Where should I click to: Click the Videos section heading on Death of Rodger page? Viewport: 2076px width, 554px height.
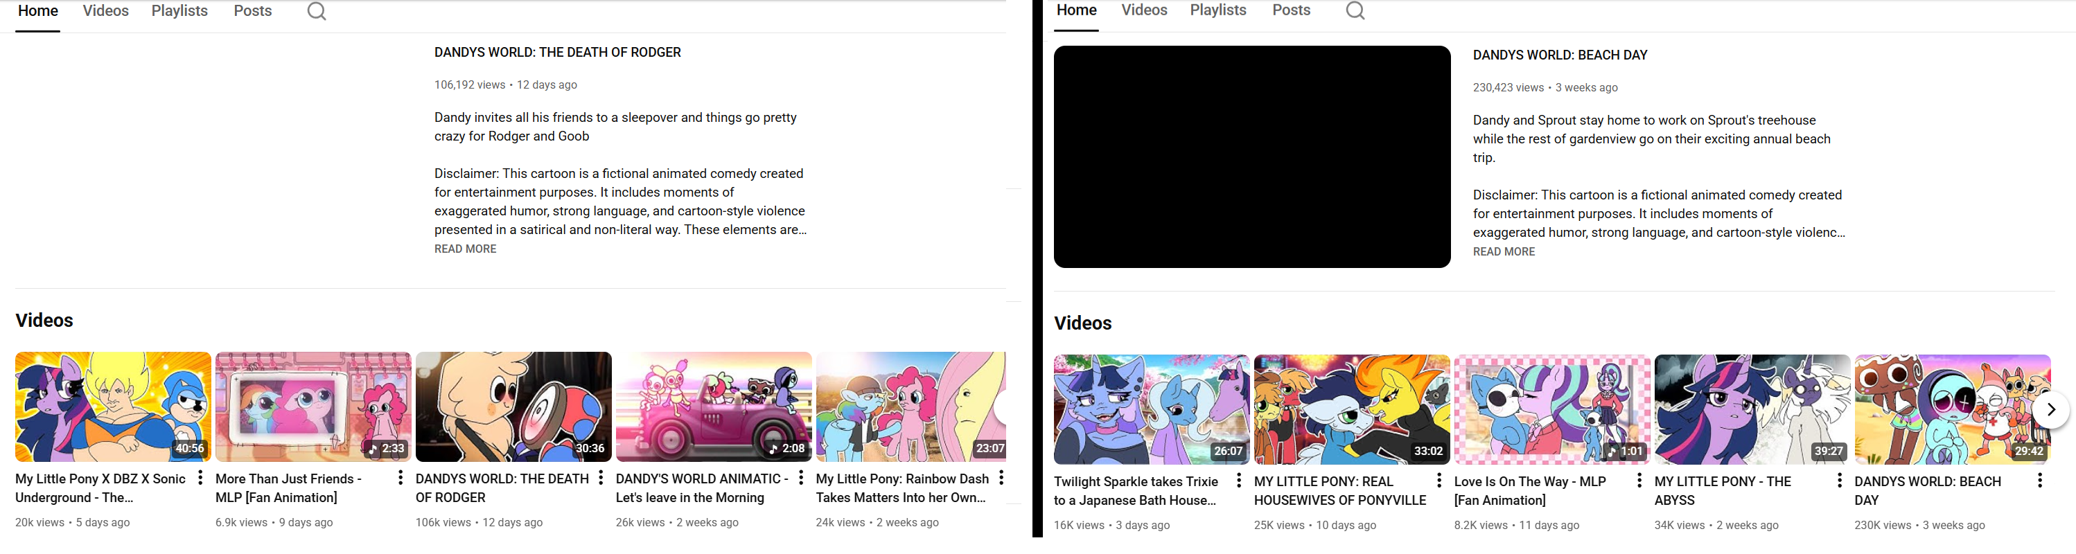click(x=44, y=321)
